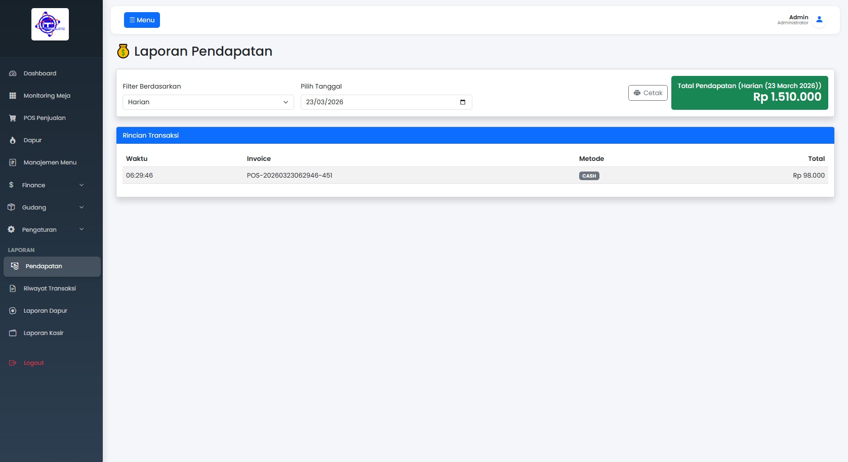Click the blue Menu toggle button
Image resolution: width=848 pixels, height=462 pixels.
coord(142,20)
